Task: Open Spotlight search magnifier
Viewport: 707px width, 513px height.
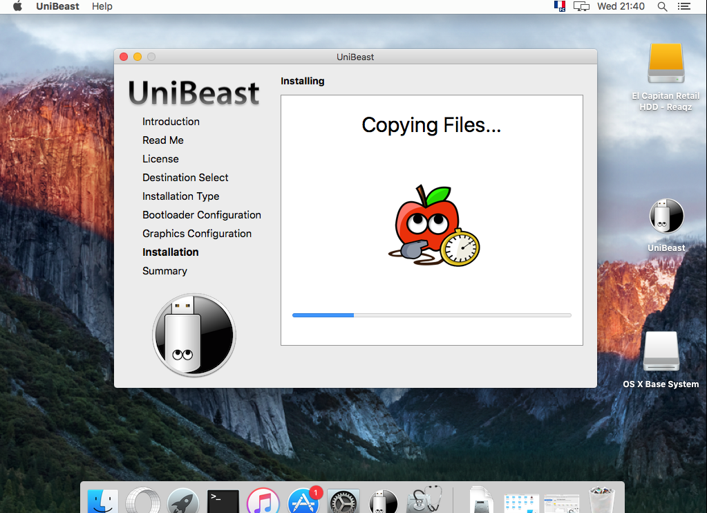Action: (662, 6)
